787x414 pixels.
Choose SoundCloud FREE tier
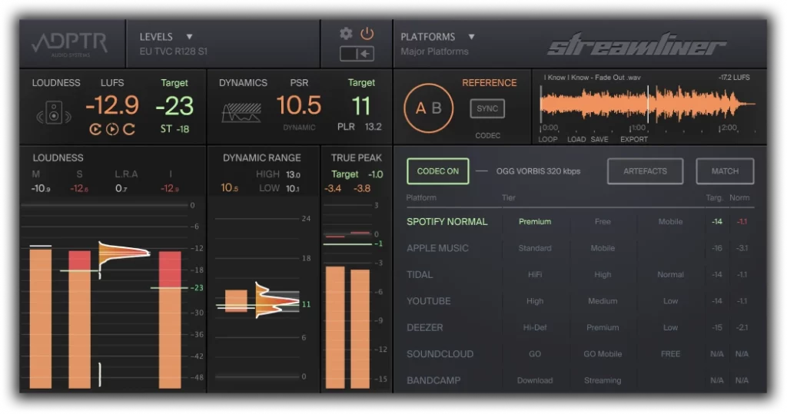pyautogui.click(x=670, y=354)
